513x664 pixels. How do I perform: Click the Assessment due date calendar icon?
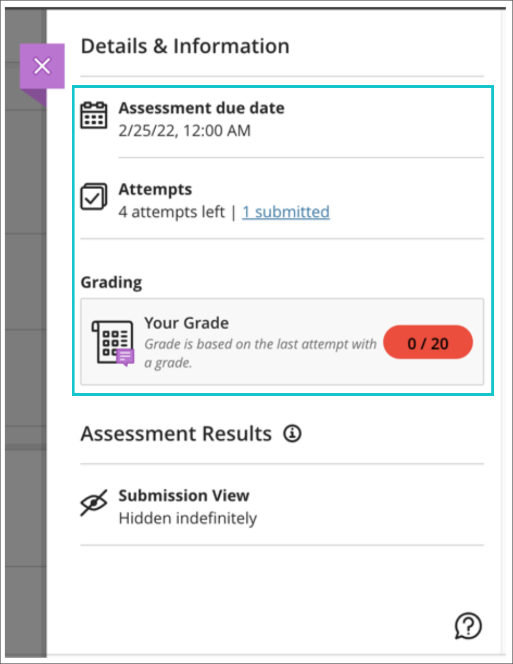tap(94, 115)
